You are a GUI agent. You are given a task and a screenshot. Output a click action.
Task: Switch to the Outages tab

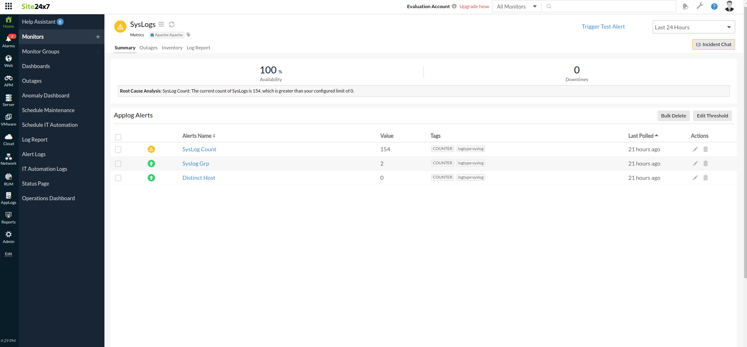pos(149,48)
